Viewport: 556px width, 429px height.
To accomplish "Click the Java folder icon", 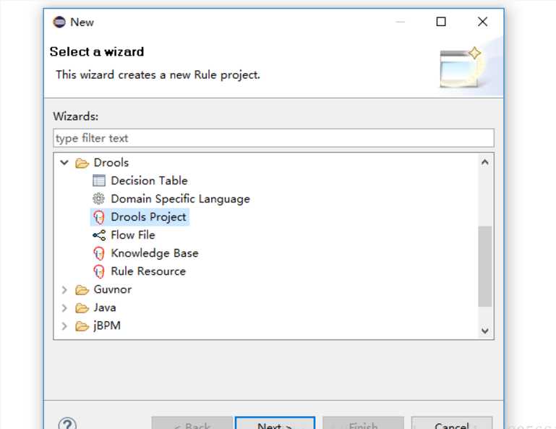I will click(x=82, y=308).
